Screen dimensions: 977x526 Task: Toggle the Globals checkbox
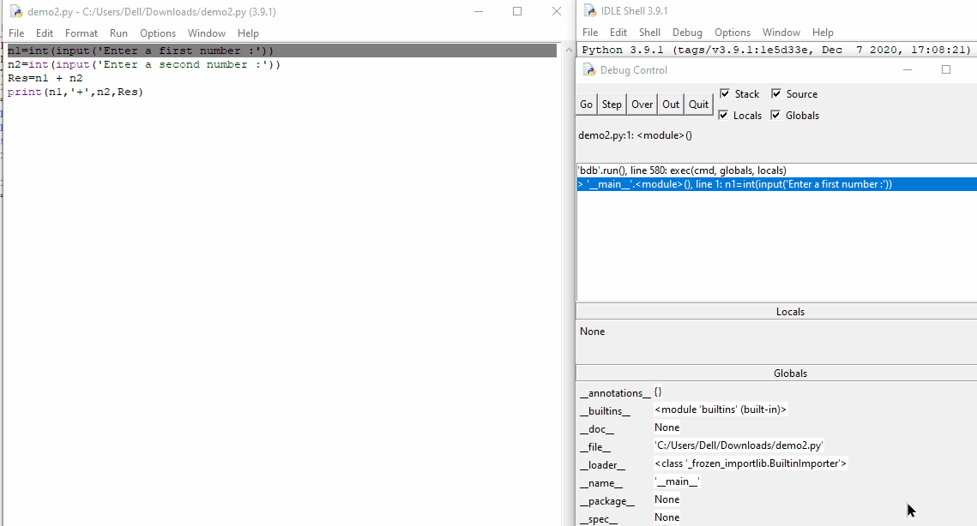776,116
